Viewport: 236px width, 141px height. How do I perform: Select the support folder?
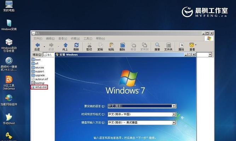(x=38, y=71)
